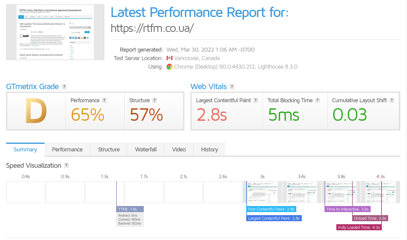Click the TTFB: 1.4s marker label
The width and height of the screenshot is (407, 240).
(x=130, y=209)
